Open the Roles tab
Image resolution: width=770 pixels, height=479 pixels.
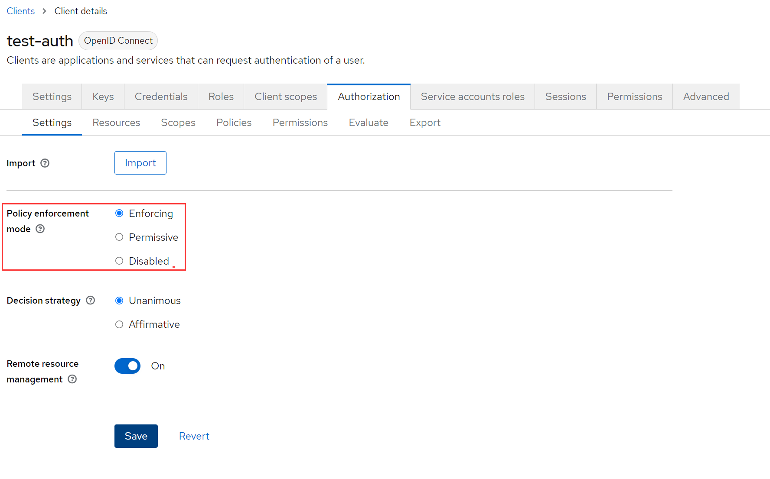[x=221, y=97]
